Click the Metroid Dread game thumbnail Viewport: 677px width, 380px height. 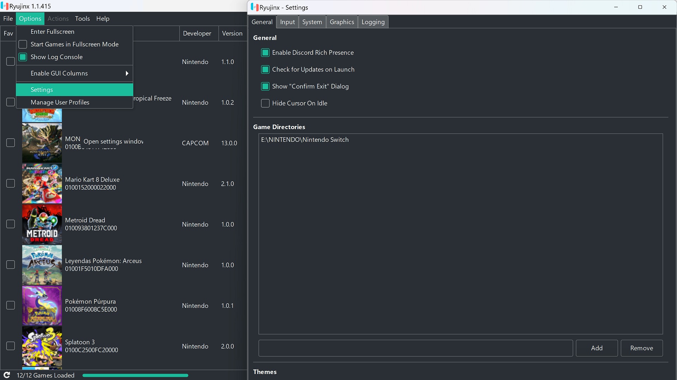click(x=41, y=224)
